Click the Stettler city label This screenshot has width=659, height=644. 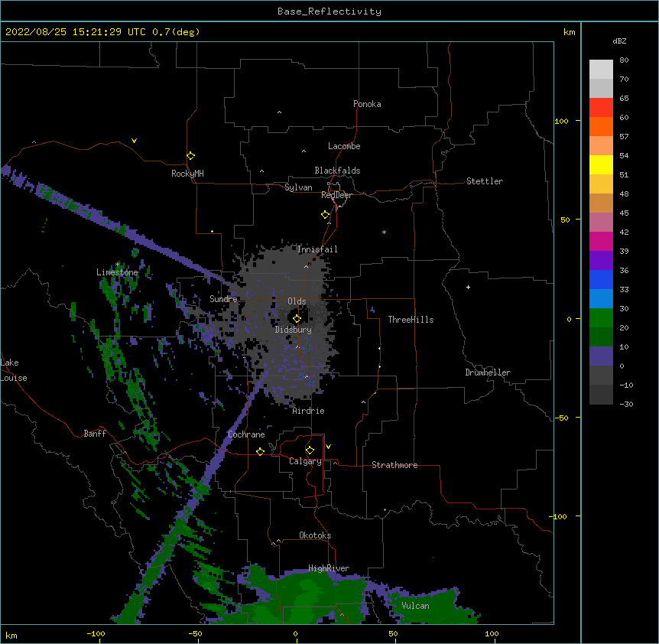coord(485,181)
